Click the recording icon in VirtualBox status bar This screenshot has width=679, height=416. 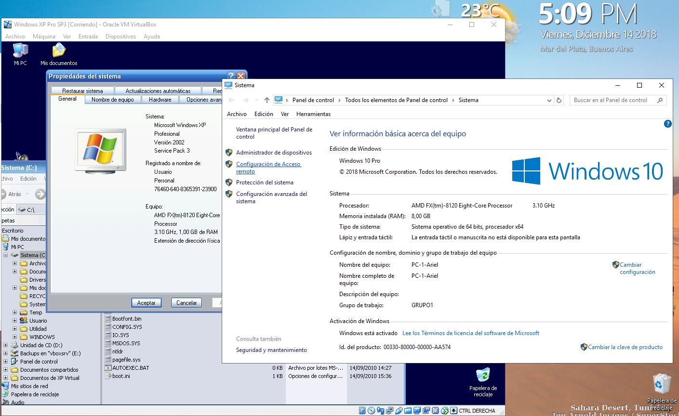click(x=426, y=411)
